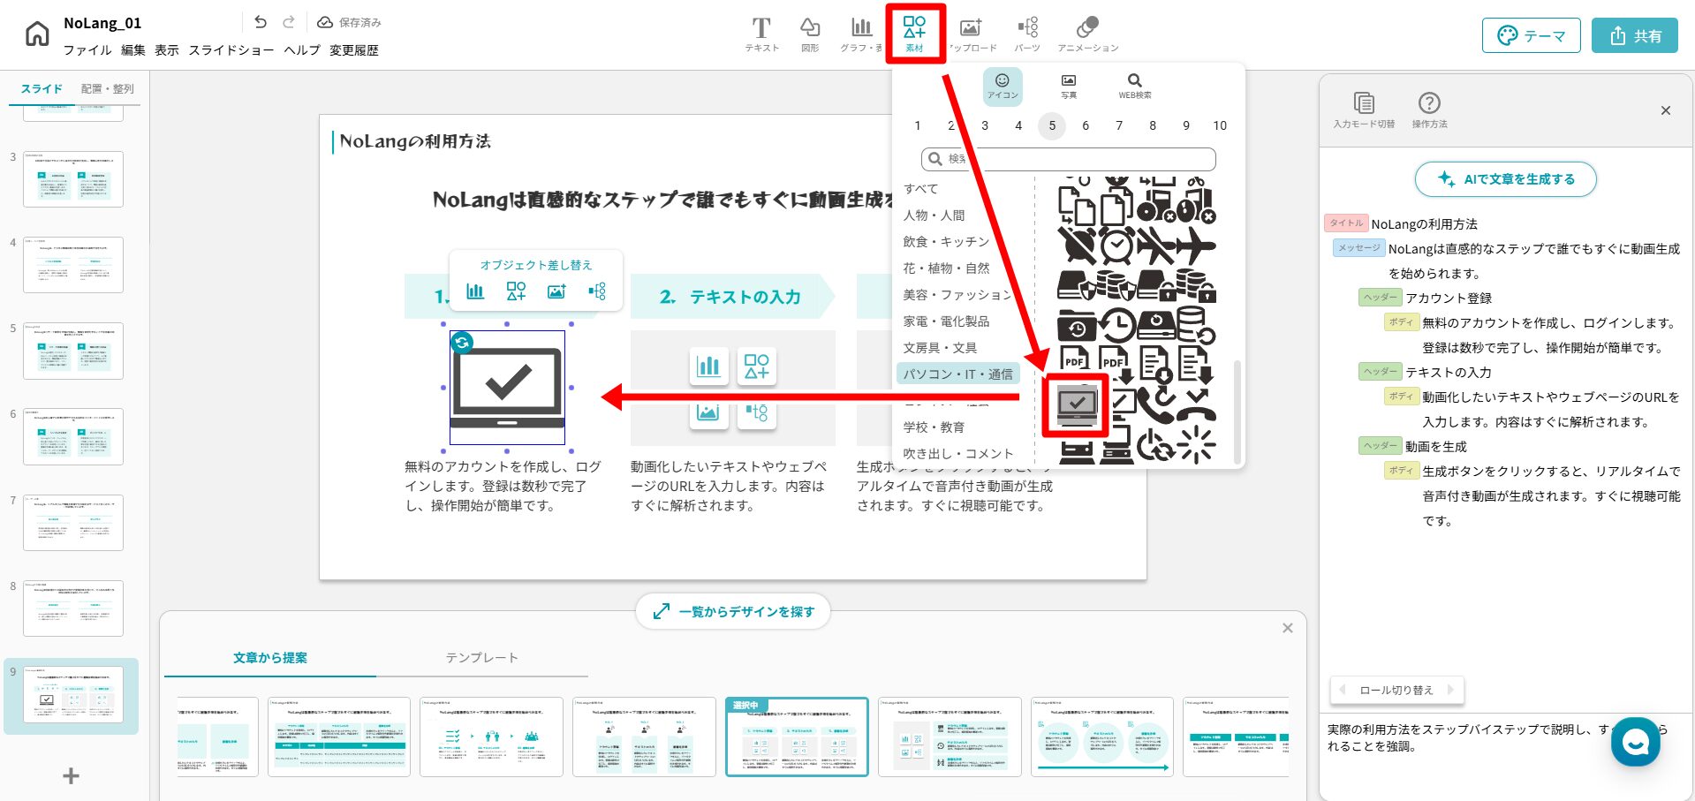Select the 学校・教育 category

[x=934, y=427]
